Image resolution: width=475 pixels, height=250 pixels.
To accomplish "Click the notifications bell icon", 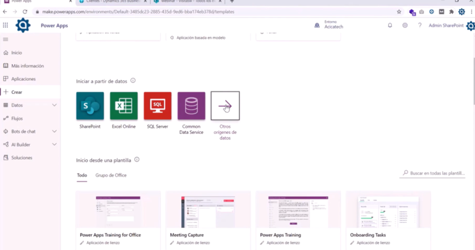I will pyautogui.click(x=390, y=25).
